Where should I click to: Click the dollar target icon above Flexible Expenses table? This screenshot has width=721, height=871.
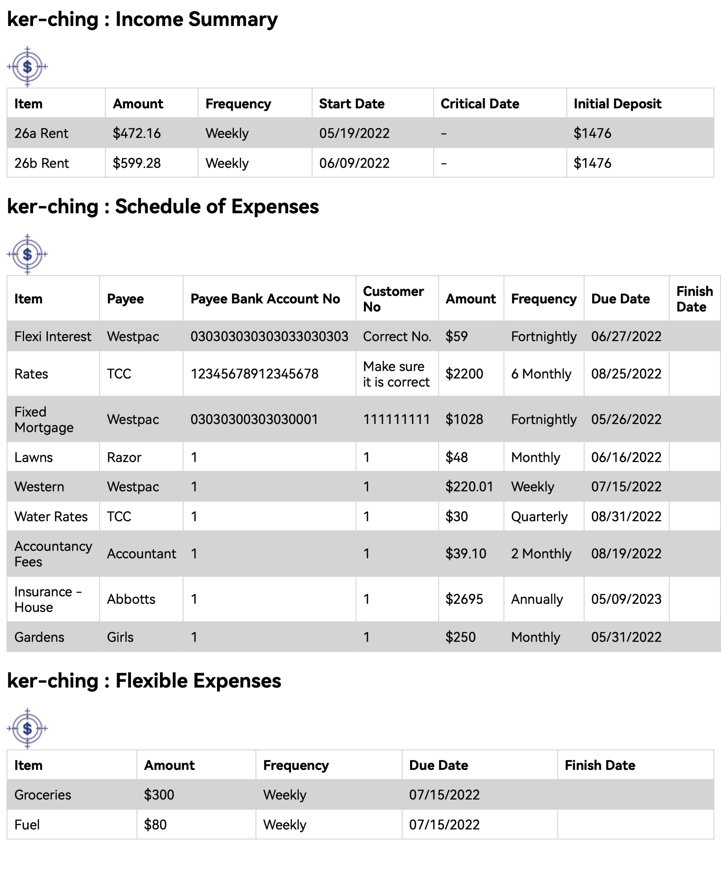pos(27,729)
